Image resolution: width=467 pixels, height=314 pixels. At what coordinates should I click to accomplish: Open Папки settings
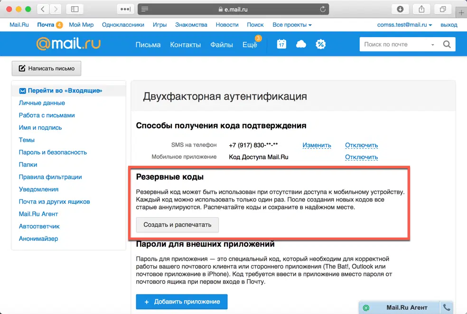coord(28,165)
